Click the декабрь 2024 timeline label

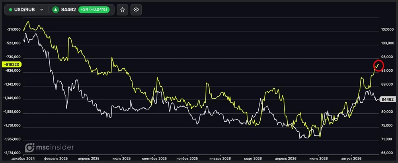(23, 159)
